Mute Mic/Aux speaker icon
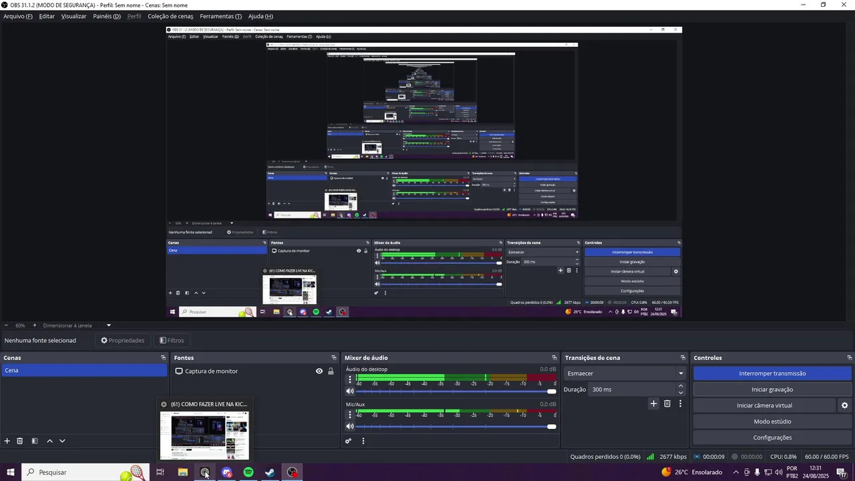This screenshot has width=855, height=481. (349, 426)
